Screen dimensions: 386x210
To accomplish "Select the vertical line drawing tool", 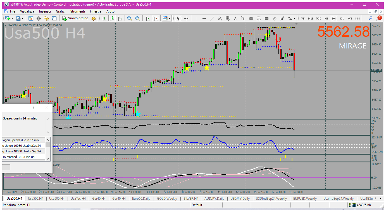I will (x=196, y=18).
